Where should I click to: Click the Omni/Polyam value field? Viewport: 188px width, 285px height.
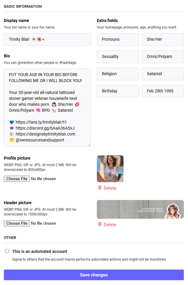163,57
